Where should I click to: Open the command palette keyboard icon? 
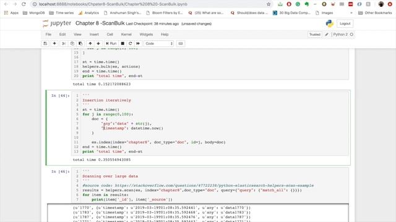(x=181, y=44)
